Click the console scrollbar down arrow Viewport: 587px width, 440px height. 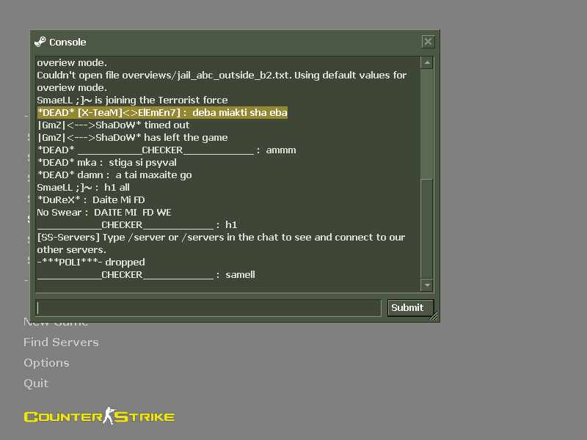[427, 285]
